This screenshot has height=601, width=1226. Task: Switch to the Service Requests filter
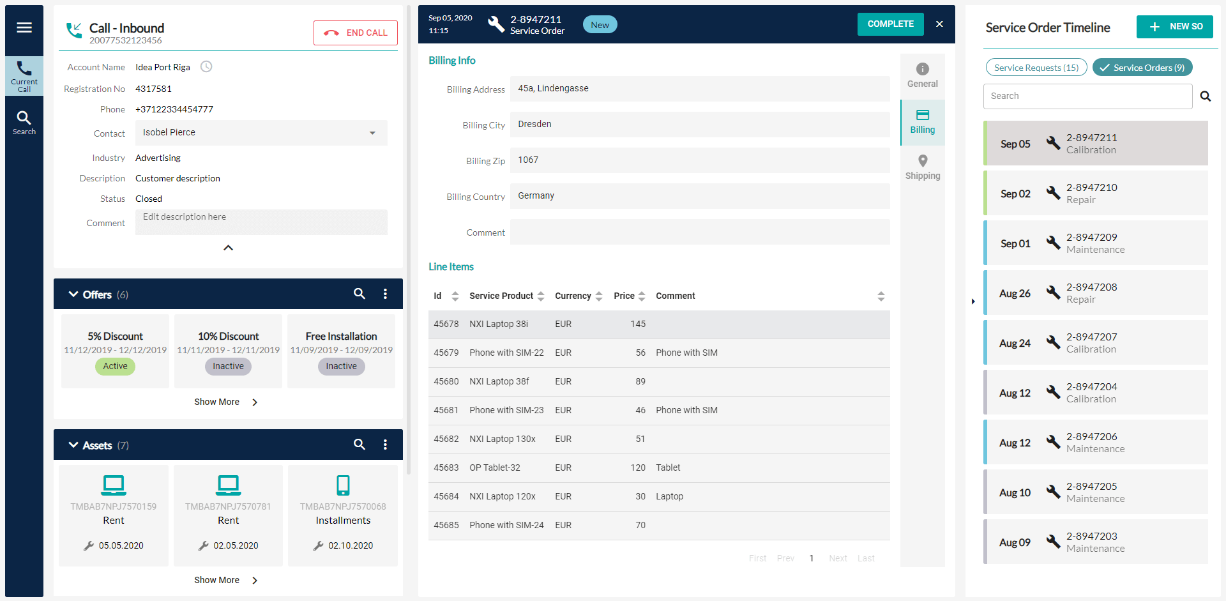1036,67
